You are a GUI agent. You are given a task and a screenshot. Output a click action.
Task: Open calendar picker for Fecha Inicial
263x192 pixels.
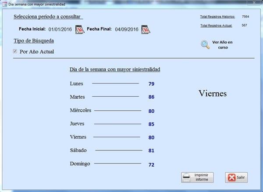pyautogui.click(x=80, y=29)
